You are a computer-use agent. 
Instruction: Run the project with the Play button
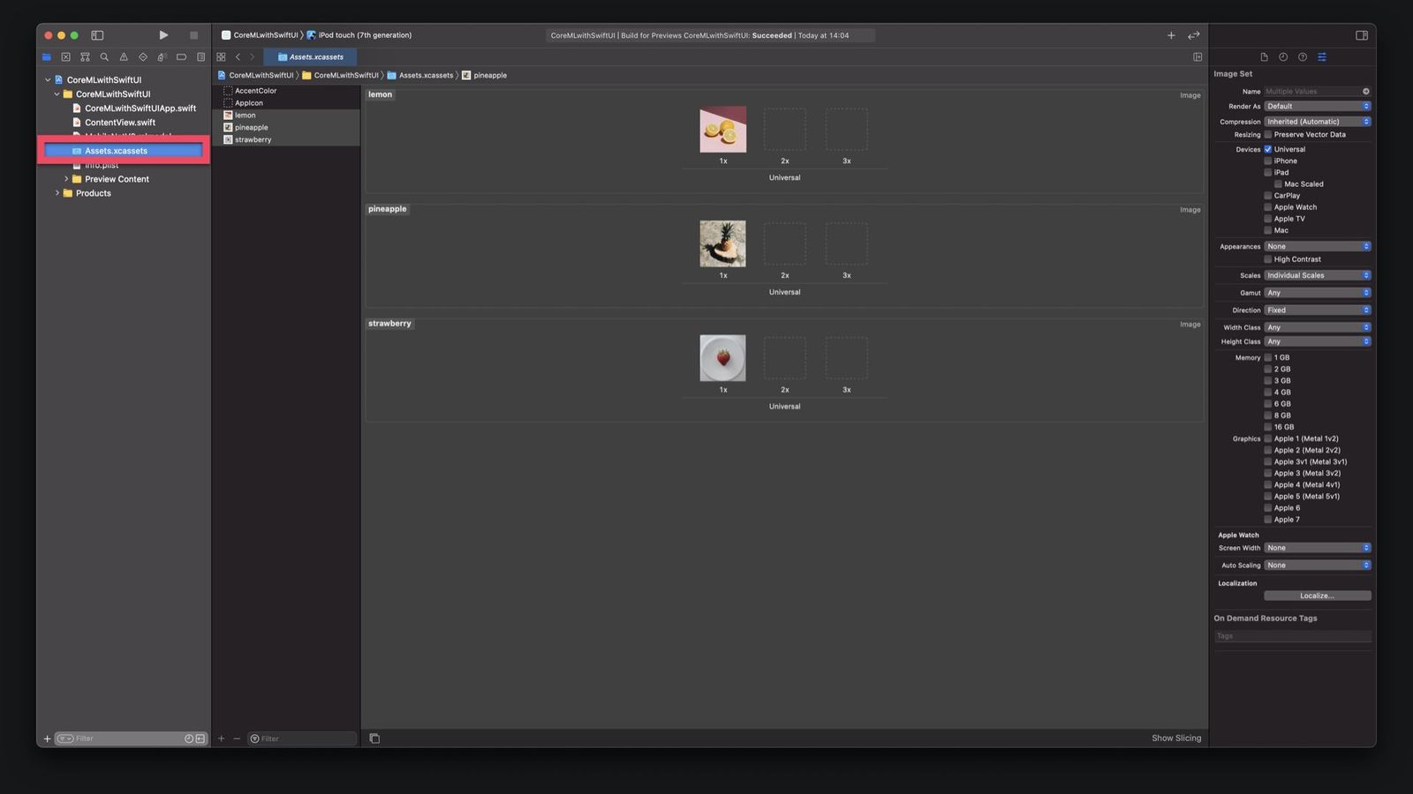tap(163, 35)
